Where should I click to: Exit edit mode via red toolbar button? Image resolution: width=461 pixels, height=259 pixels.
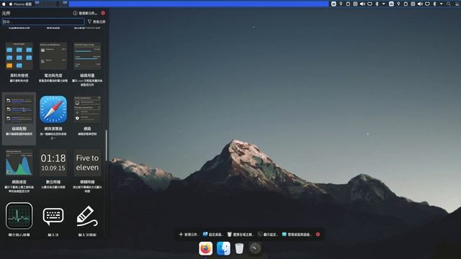tap(318, 235)
